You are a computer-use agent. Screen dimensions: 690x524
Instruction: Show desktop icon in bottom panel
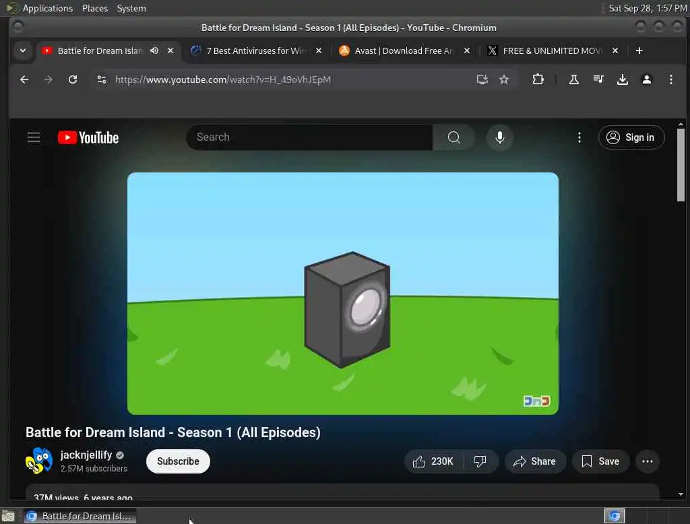[x=8, y=516]
